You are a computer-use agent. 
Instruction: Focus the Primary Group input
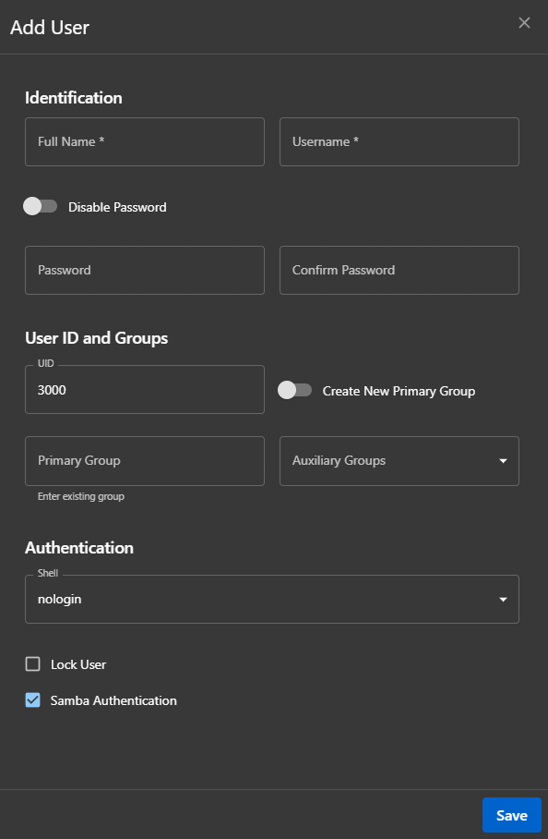[x=144, y=460]
